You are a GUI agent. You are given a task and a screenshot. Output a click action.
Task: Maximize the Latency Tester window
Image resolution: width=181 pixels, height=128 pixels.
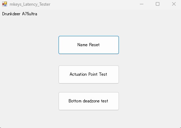tap(158, 4)
